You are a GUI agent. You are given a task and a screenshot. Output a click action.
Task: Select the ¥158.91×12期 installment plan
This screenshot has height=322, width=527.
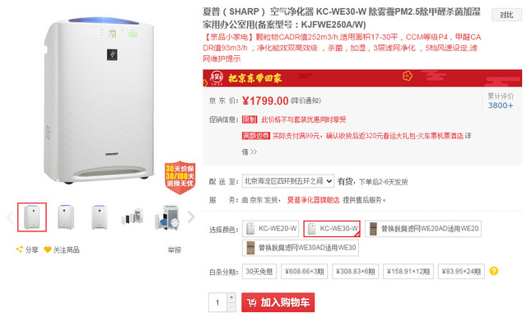408,271
